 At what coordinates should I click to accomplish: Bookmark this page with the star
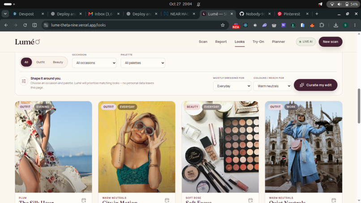coord(223,25)
